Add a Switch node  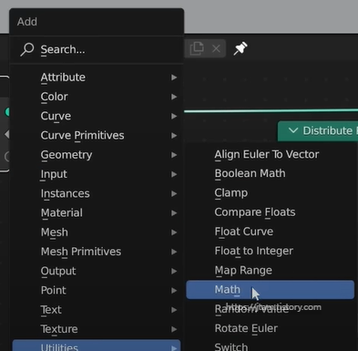[x=271, y=346]
